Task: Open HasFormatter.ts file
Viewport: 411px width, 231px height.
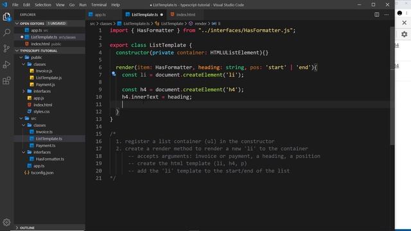Action: (x=50, y=159)
